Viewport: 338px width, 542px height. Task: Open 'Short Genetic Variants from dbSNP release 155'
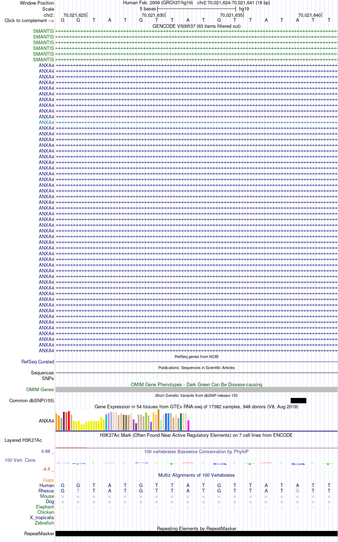click(196, 395)
